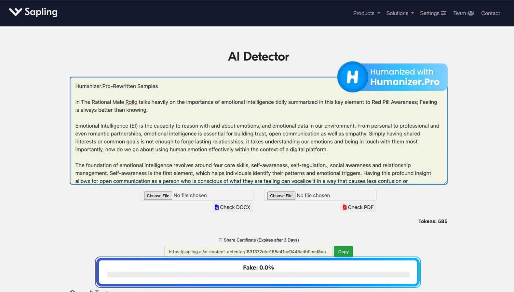The height and width of the screenshot is (292, 514).
Task: Expand the Solutions dropdown menu
Action: pos(400,13)
